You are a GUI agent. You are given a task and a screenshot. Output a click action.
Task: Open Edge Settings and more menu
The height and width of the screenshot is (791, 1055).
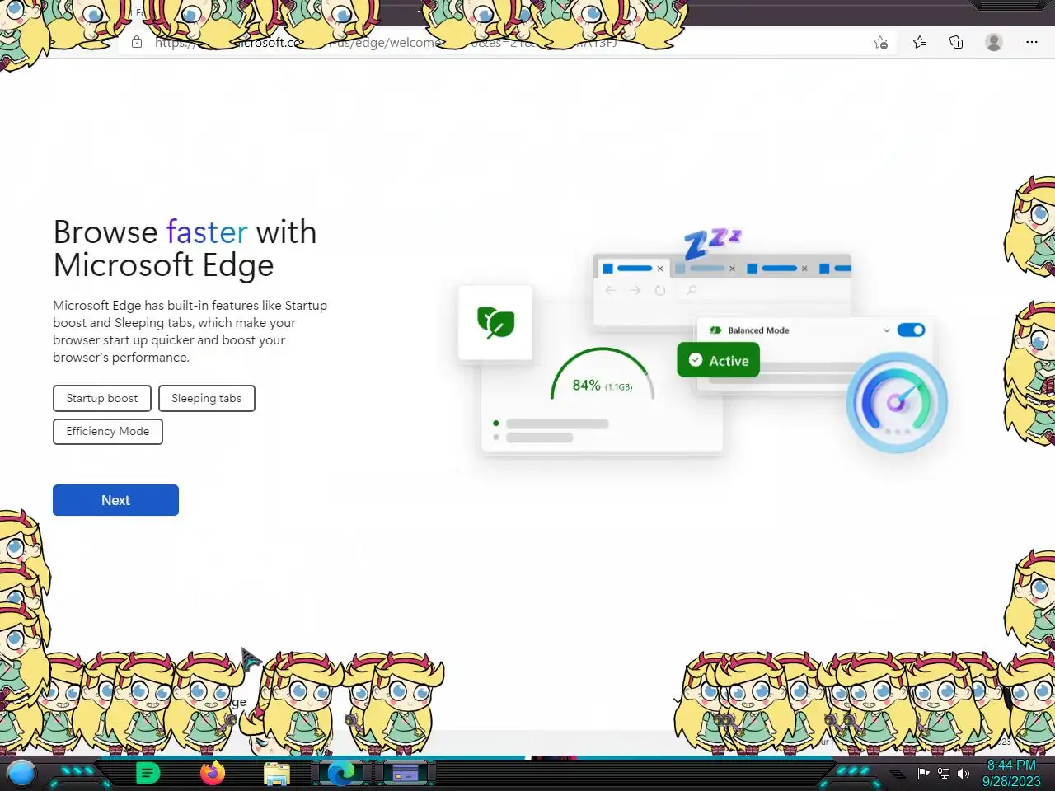pyautogui.click(x=1032, y=42)
